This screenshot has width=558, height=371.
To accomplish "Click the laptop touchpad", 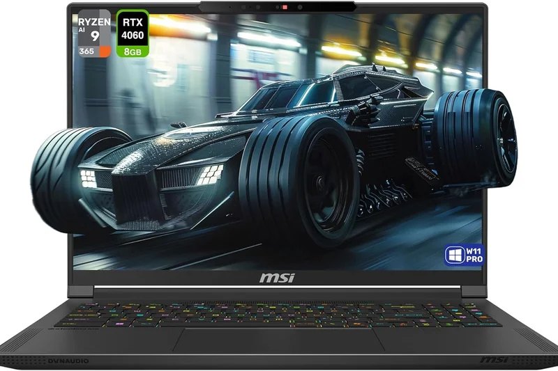I will click(x=278, y=340).
